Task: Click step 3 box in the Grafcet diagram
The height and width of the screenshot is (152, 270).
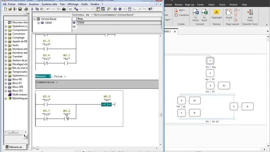Action: 210,85
